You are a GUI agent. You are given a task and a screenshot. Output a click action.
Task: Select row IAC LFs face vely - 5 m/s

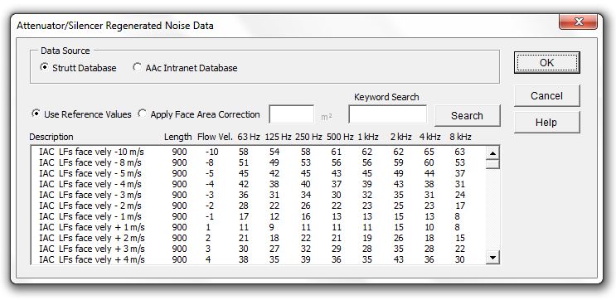tap(258, 173)
